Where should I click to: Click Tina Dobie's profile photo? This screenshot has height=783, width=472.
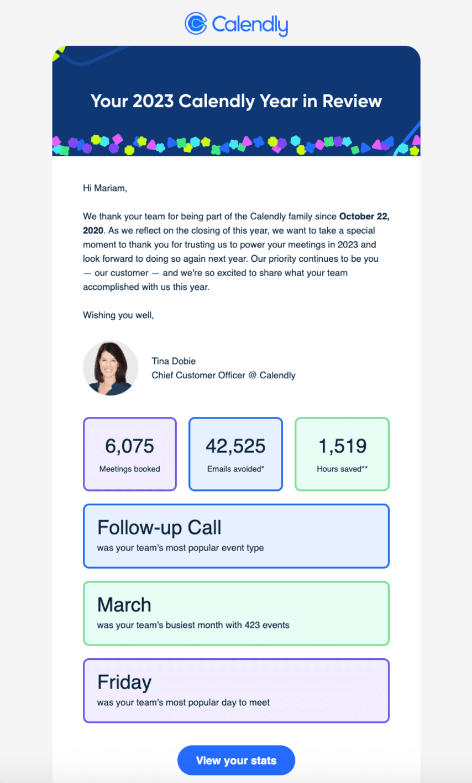click(x=111, y=367)
